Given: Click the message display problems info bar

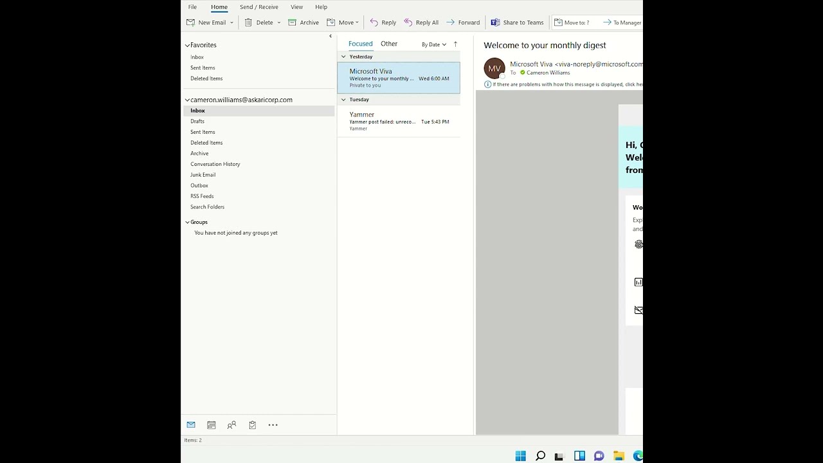Looking at the screenshot, I should pyautogui.click(x=563, y=84).
